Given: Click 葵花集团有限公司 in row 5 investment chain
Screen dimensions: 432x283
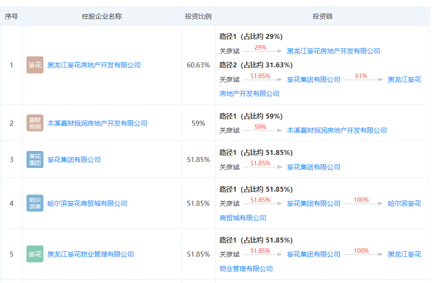Looking at the screenshot, I should (313, 254).
